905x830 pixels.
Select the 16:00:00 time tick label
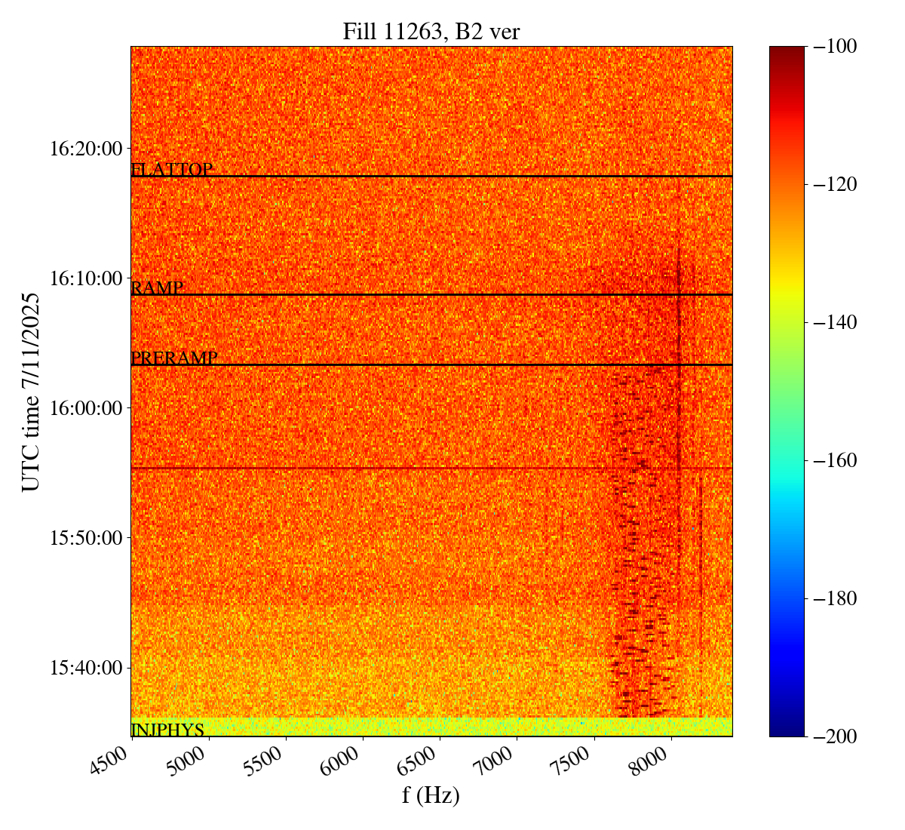click(x=85, y=408)
